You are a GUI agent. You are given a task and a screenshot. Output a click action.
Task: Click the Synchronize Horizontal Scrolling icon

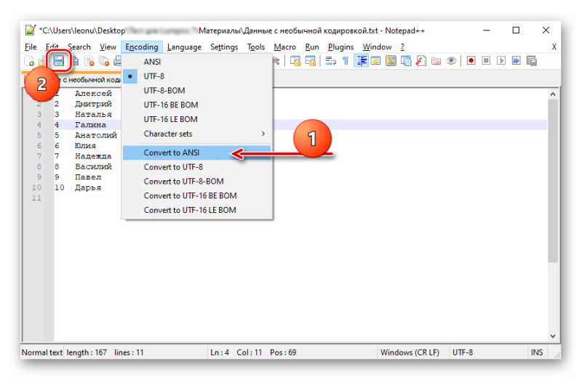click(311, 61)
